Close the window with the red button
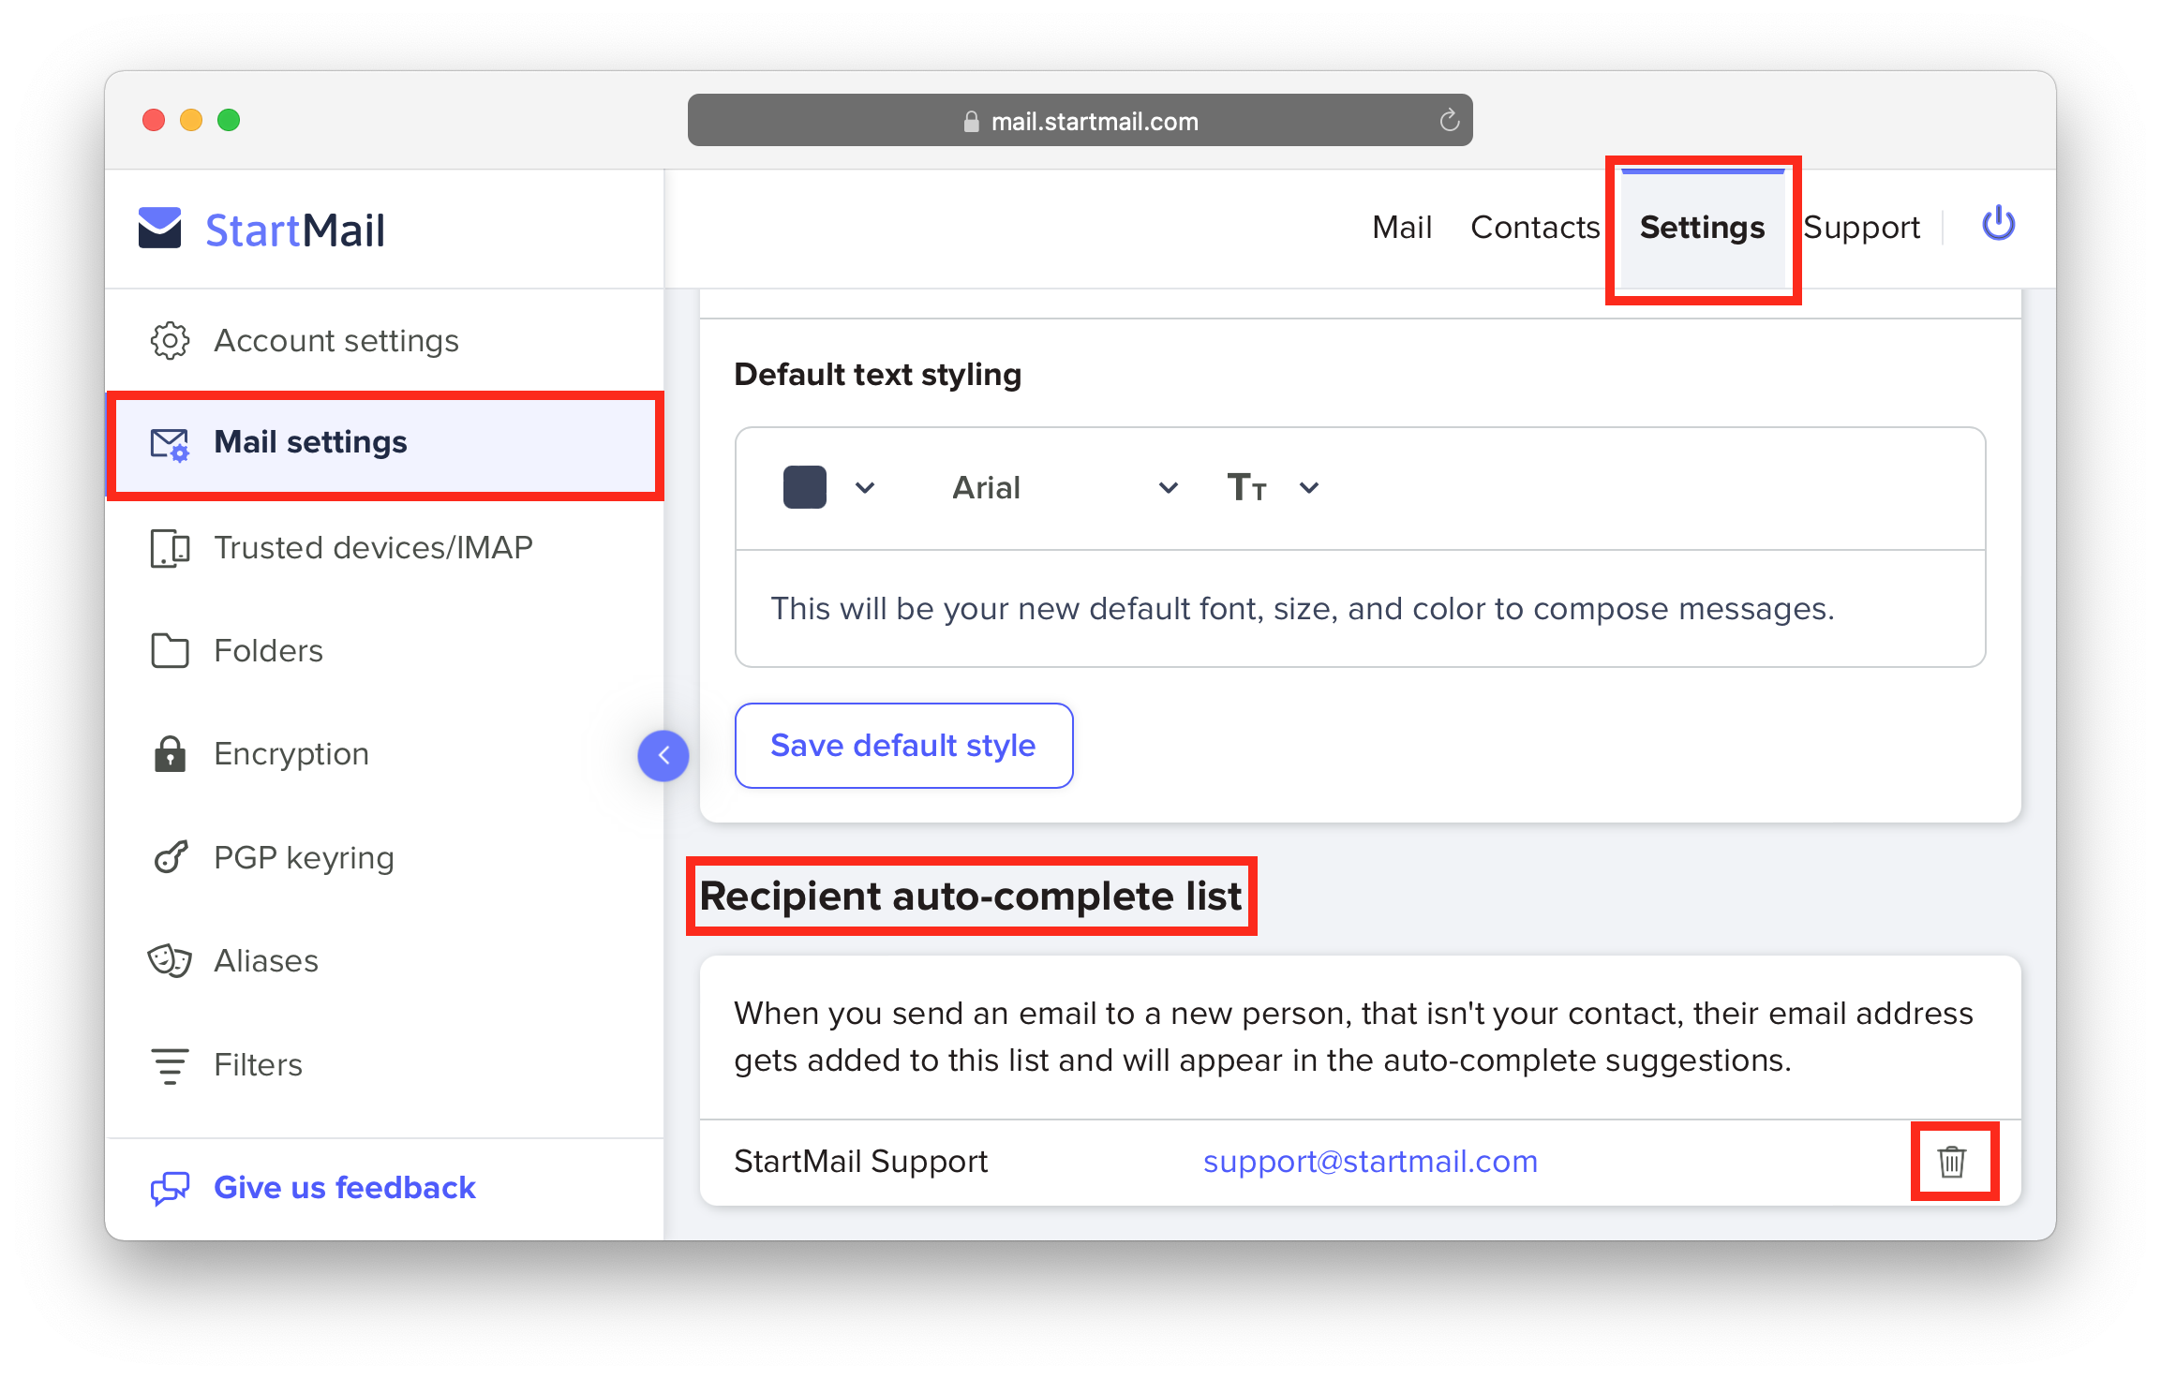This screenshot has width=2161, height=1379. [x=154, y=120]
